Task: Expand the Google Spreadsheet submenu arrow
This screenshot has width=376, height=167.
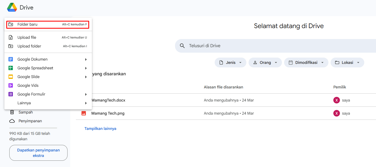Action: tap(86, 68)
